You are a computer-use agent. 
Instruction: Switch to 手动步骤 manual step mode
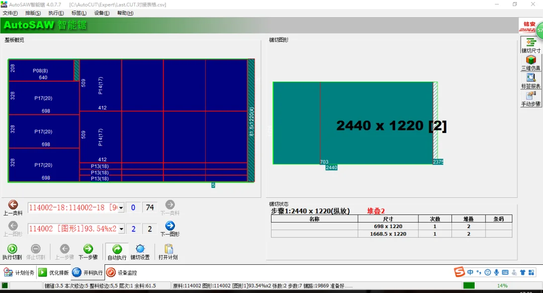coord(531,99)
